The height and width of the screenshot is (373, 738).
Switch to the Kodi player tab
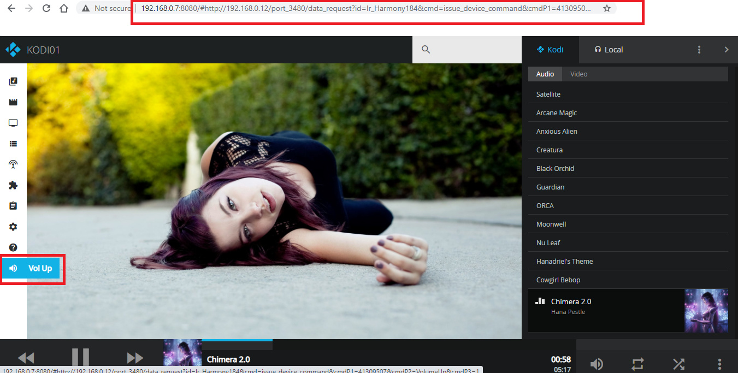click(x=550, y=50)
